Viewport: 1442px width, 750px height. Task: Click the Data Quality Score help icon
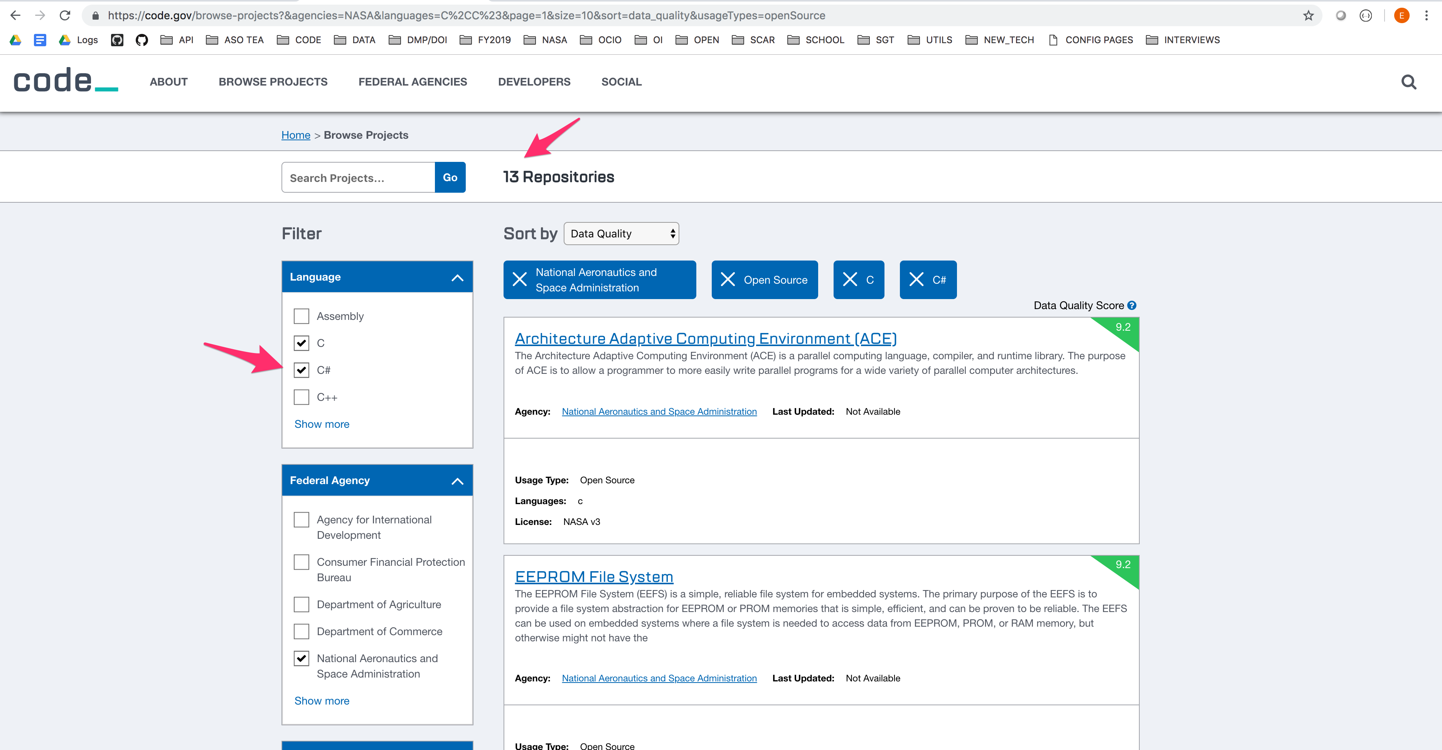point(1132,306)
